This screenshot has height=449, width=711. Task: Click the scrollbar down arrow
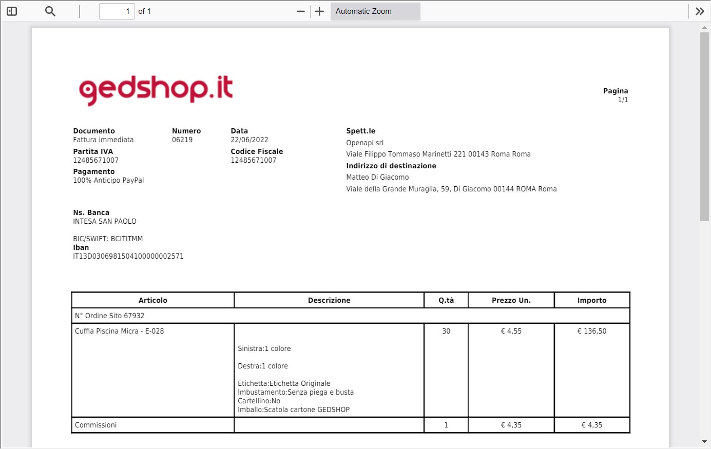[704, 441]
